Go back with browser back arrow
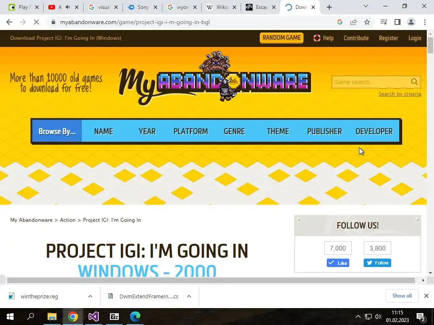The width and height of the screenshot is (434, 325). click(x=9, y=22)
